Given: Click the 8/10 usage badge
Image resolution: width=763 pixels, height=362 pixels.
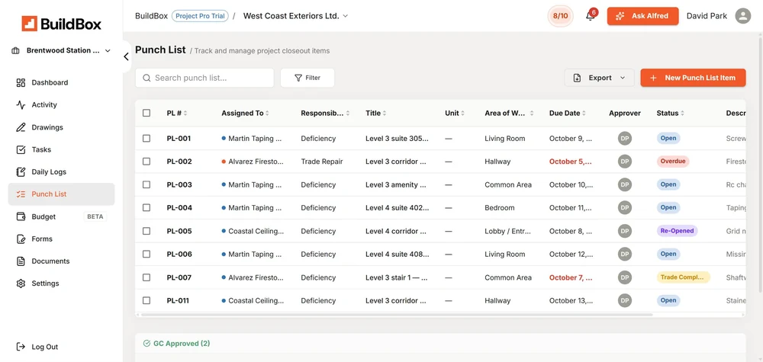Looking at the screenshot, I should point(560,16).
